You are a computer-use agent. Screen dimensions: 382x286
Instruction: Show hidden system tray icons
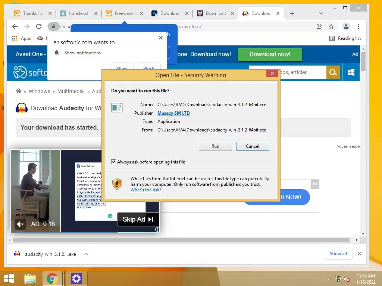point(329,279)
